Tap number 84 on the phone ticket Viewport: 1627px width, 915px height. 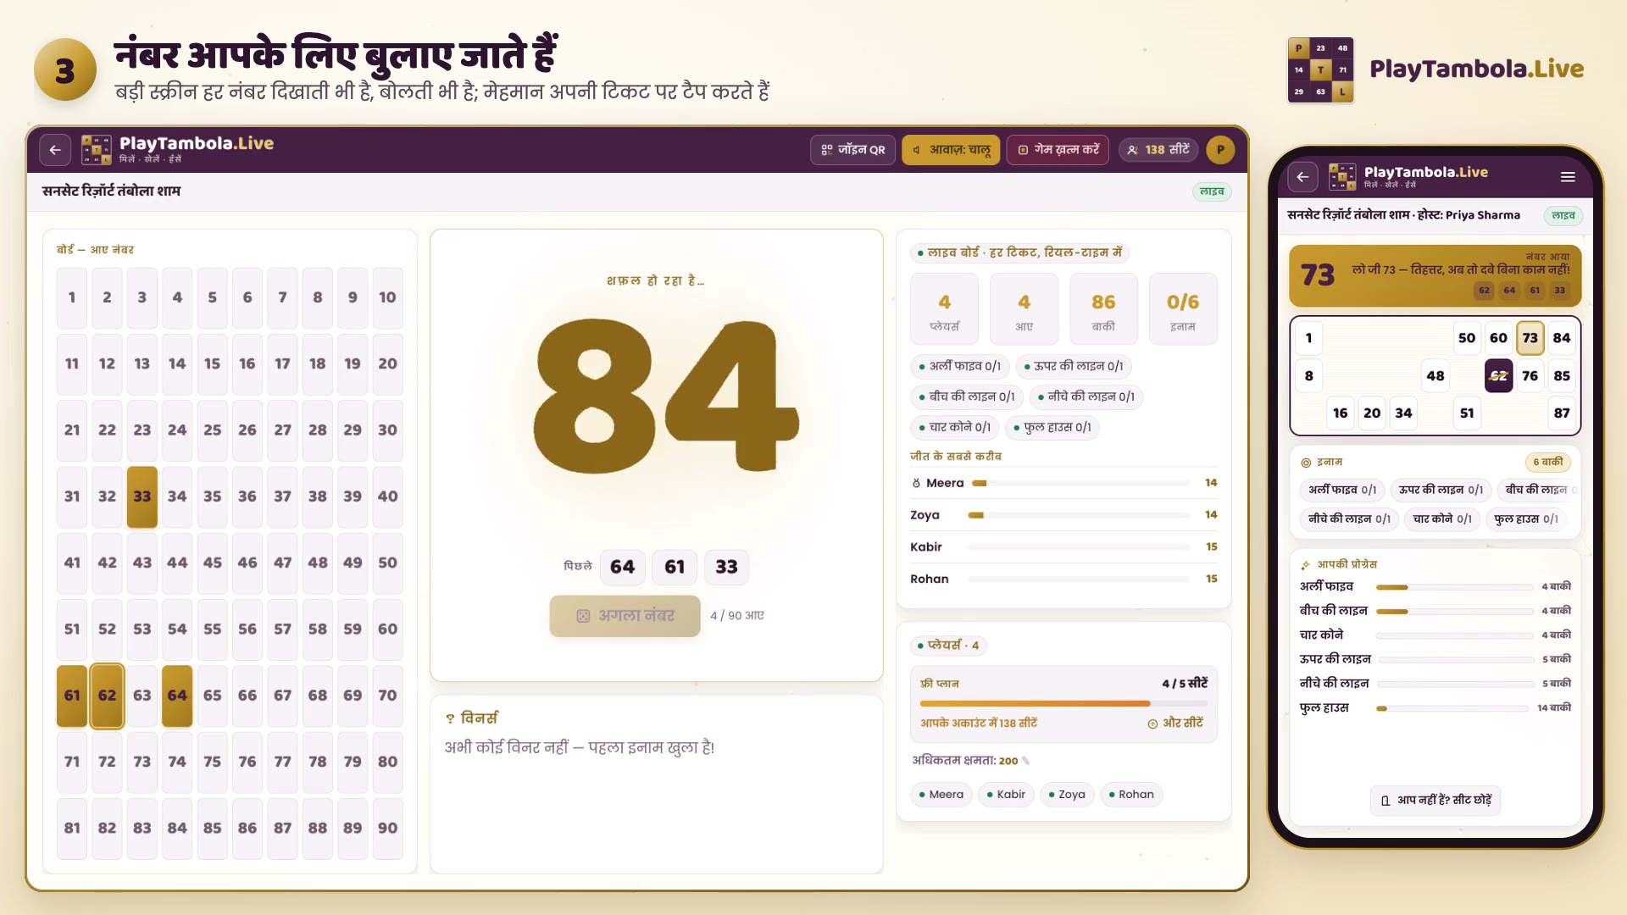pyautogui.click(x=1562, y=338)
